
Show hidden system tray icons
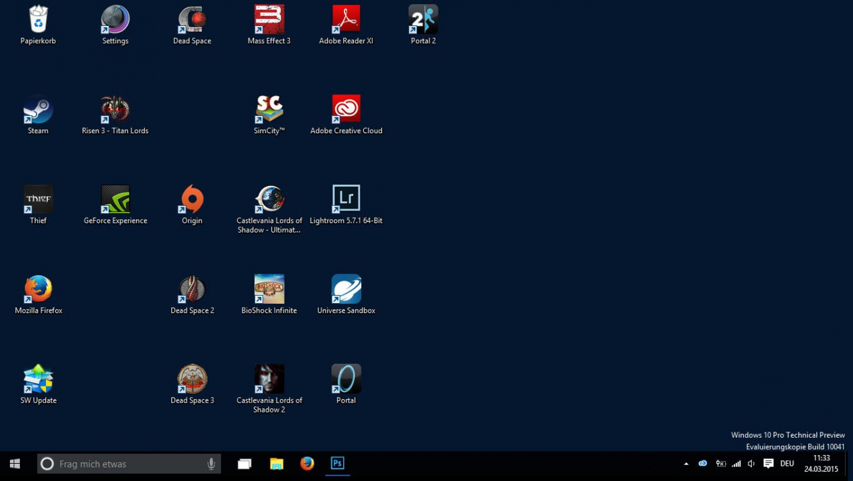pos(686,464)
